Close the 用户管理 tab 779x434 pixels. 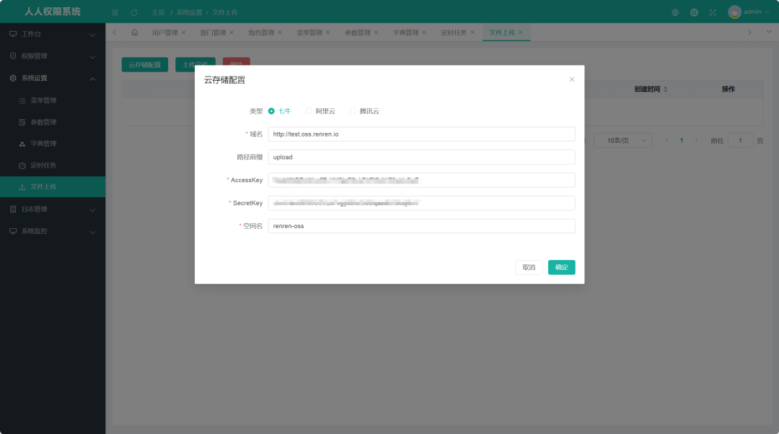pos(183,32)
